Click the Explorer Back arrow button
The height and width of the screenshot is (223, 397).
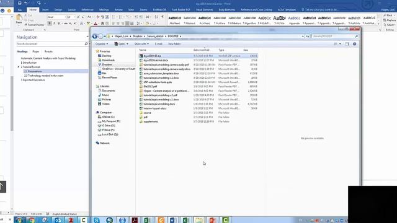pos(95,37)
